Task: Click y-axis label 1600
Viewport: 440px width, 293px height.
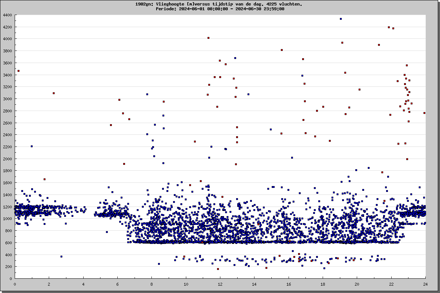Action: click(x=7, y=183)
